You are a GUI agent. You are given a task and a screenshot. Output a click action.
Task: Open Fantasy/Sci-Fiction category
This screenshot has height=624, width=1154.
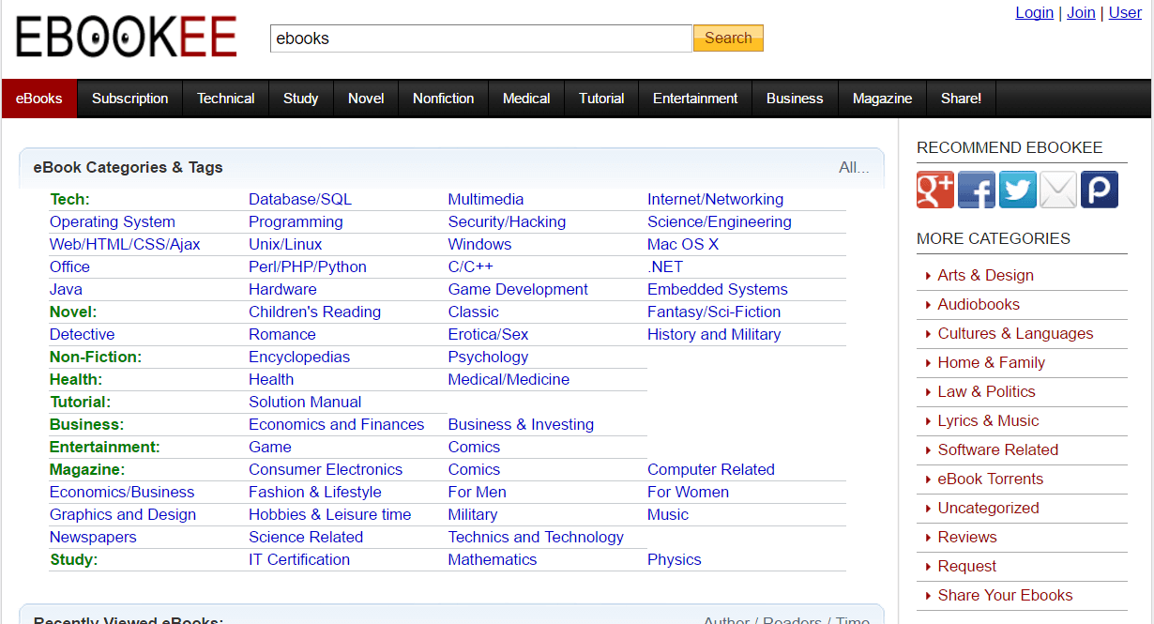pyautogui.click(x=714, y=312)
